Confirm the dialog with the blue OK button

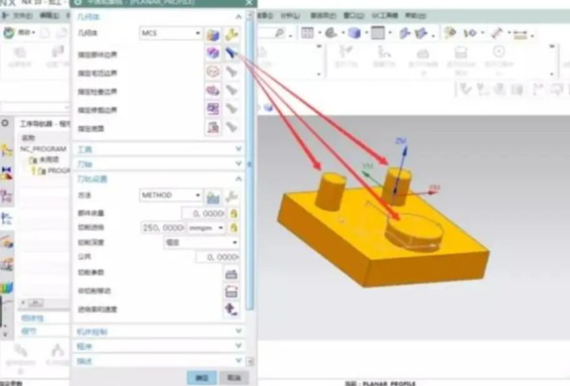tap(202, 377)
